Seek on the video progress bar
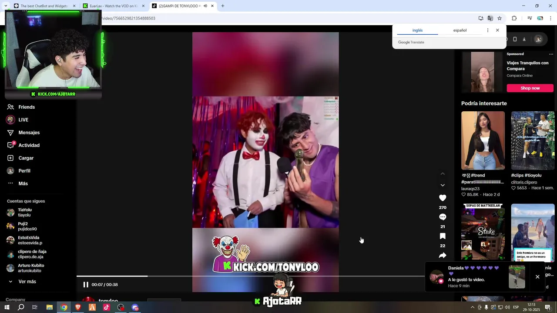 click(x=250, y=276)
